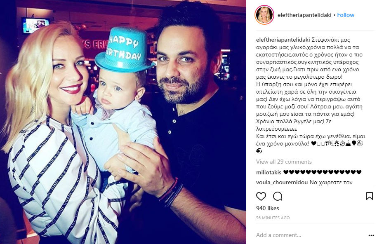Like the post with heart icon

[x=261, y=196]
